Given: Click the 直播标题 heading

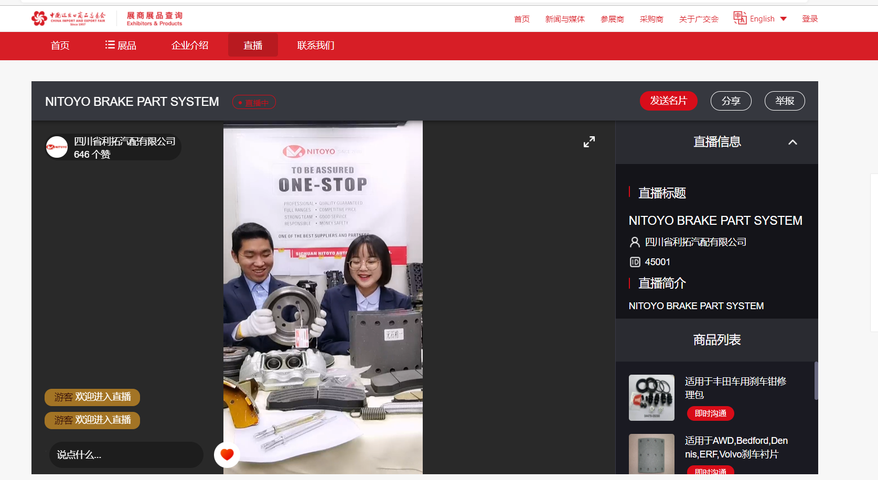Looking at the screenshot, I should pos(662,193).
